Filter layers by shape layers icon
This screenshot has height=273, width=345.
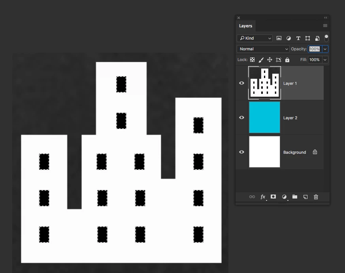coord(307,38)
